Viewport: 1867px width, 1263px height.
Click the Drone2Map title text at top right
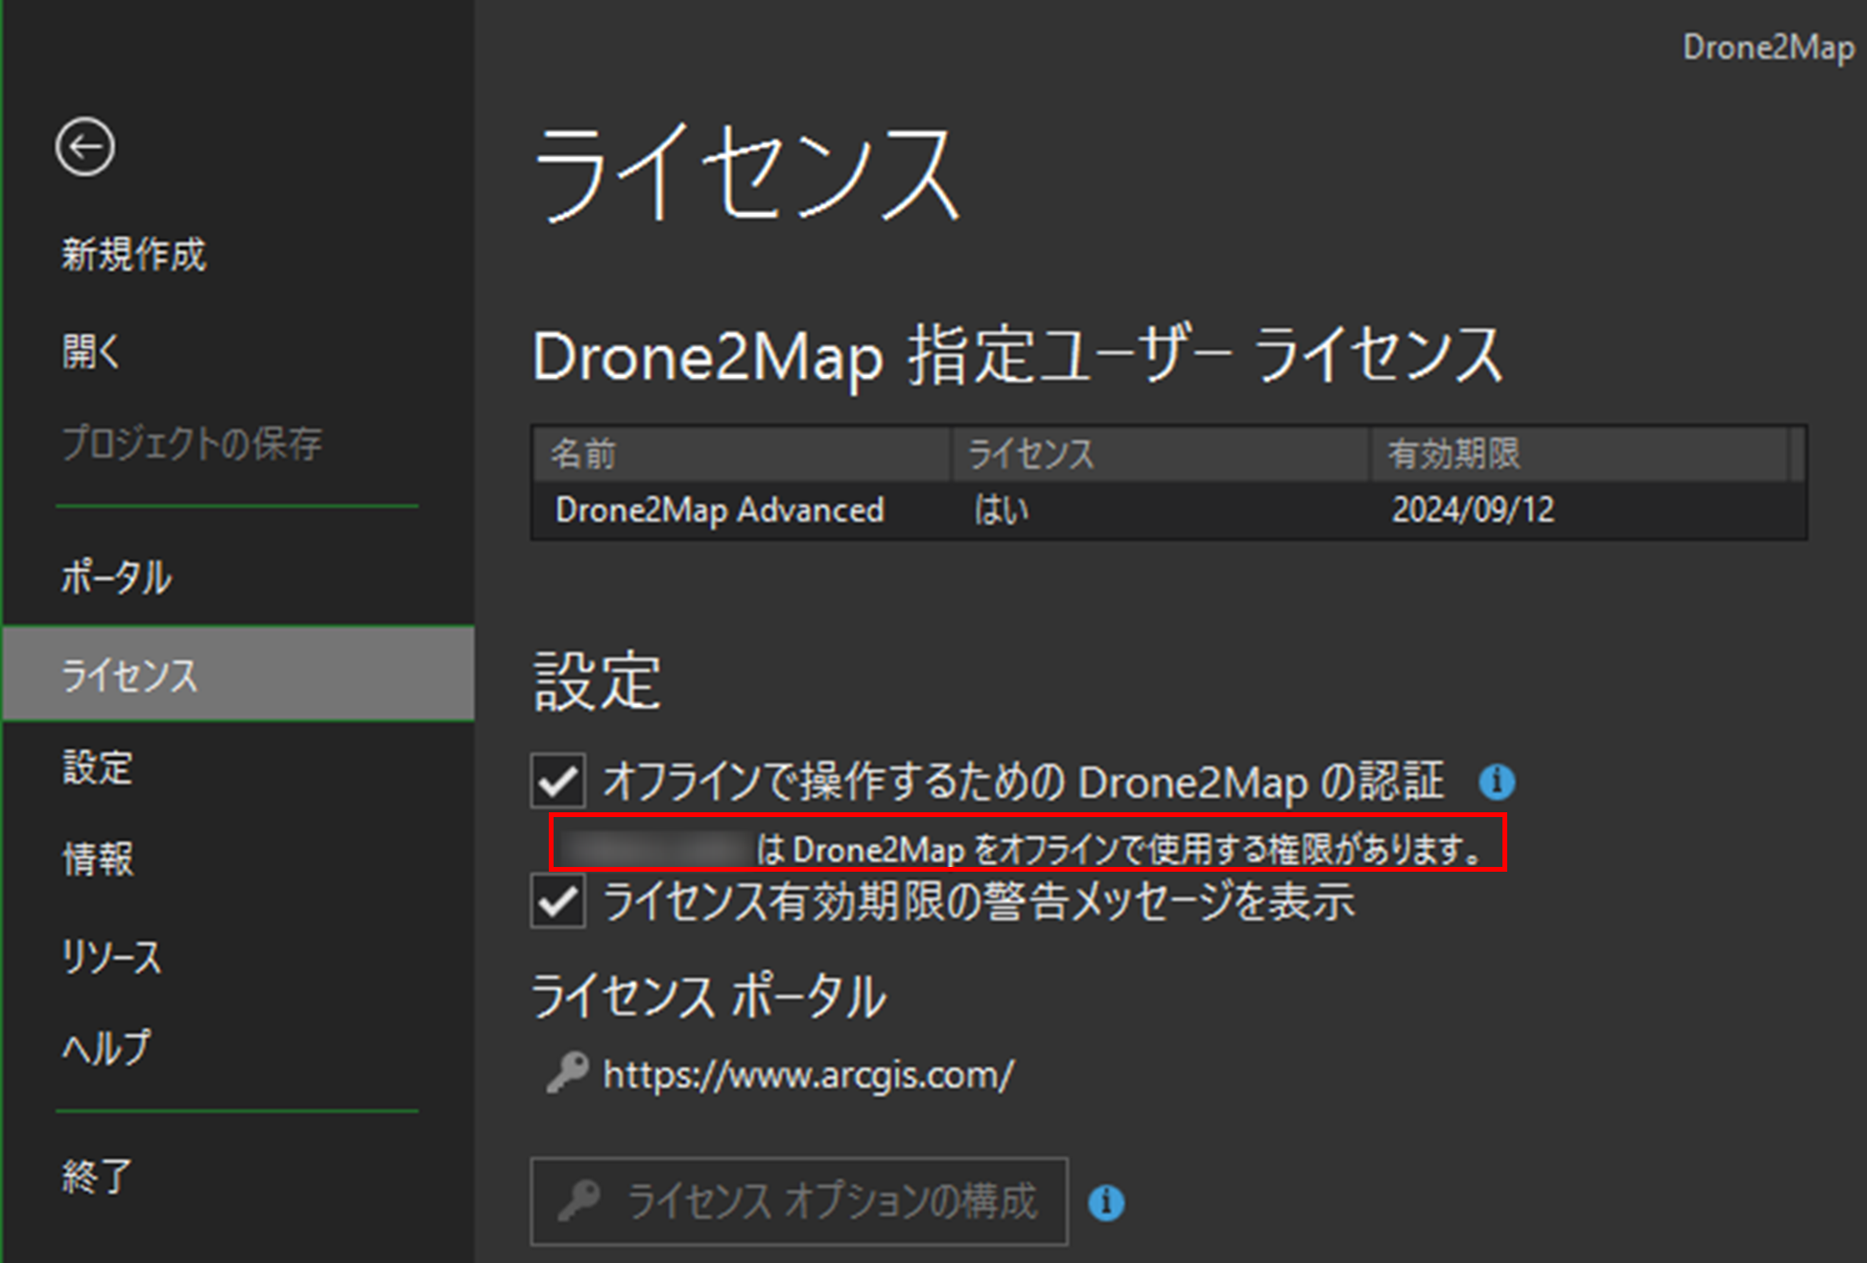pyautogui.click(x=1769, y=47)
